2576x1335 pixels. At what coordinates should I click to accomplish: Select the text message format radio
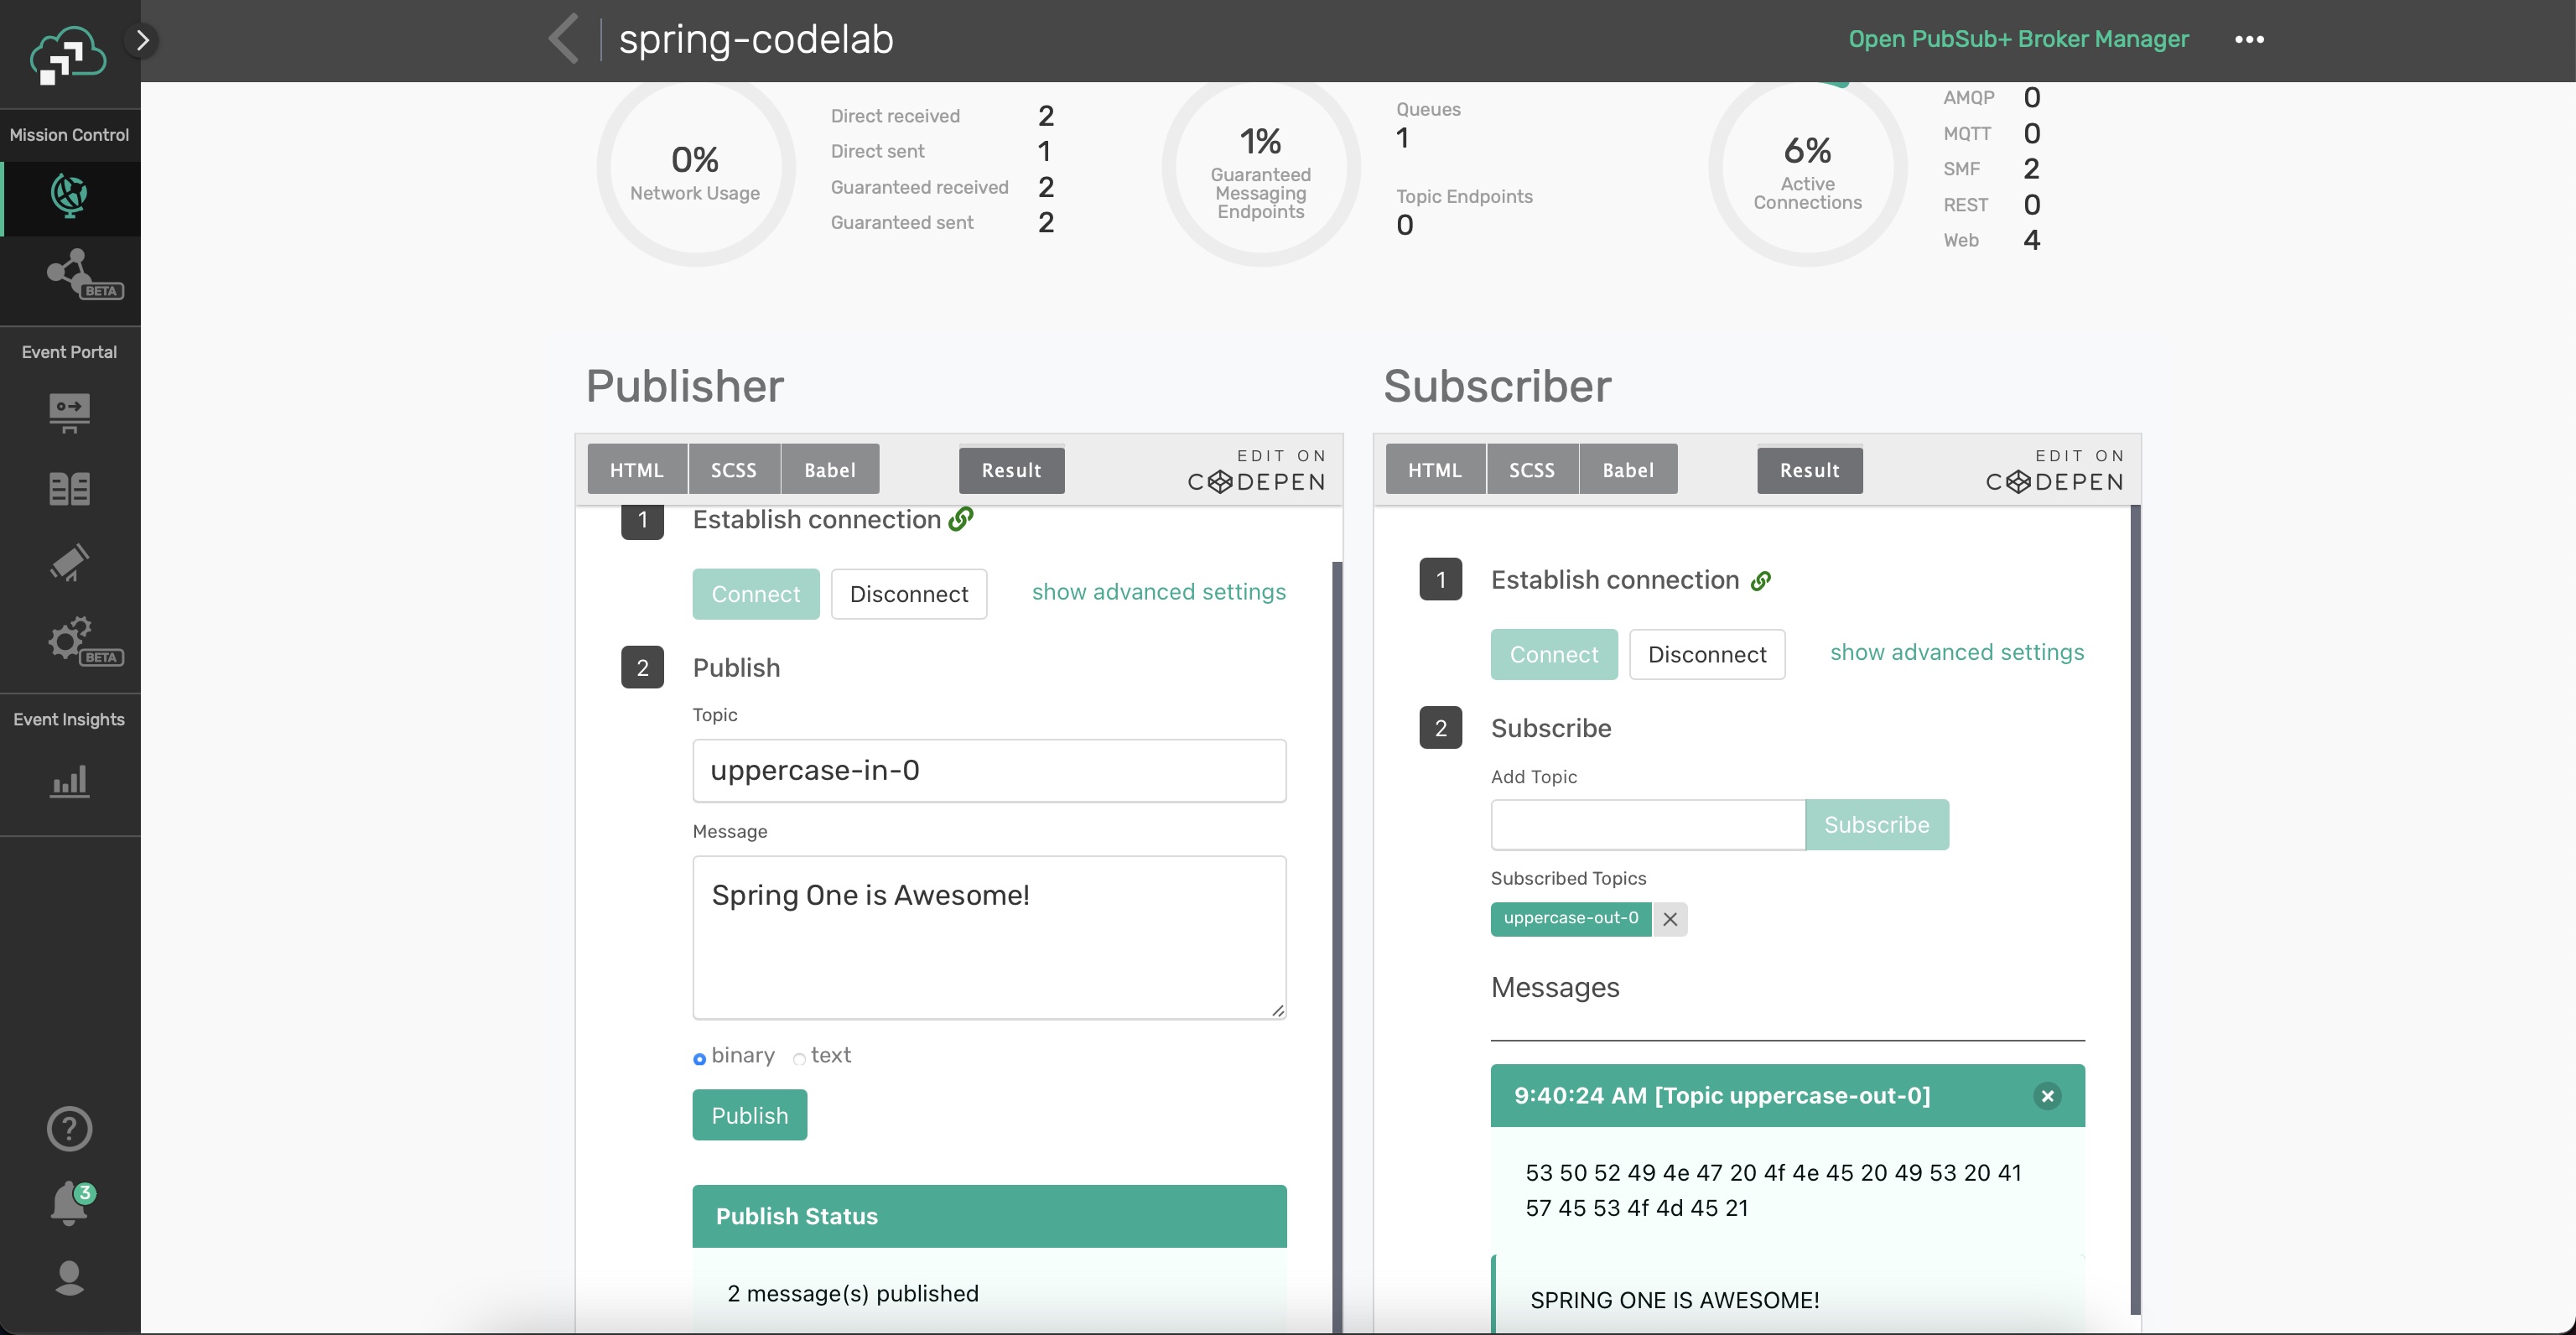[799, 1058]
